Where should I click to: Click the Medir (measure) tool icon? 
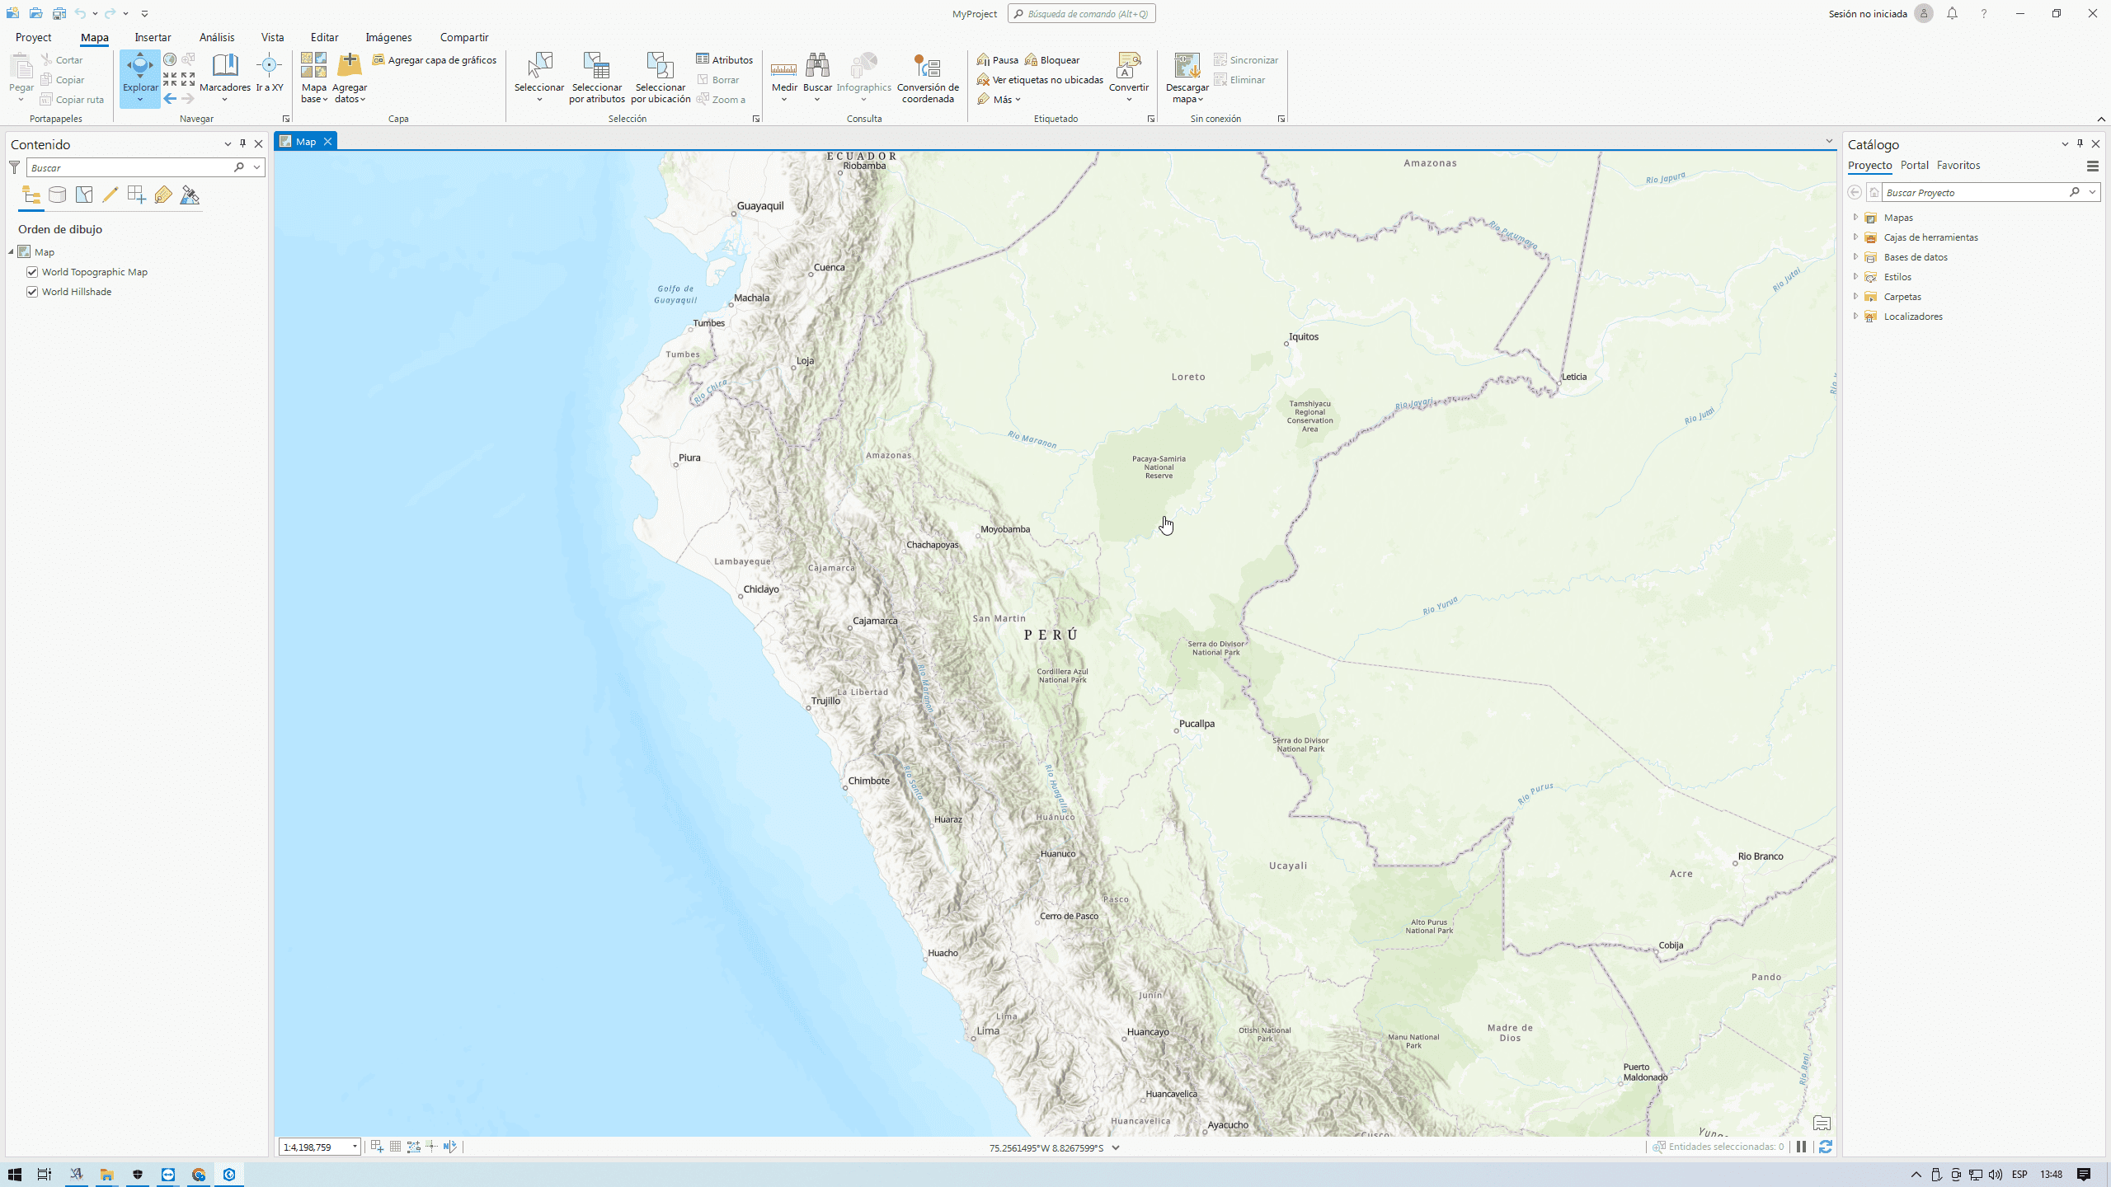783,68
